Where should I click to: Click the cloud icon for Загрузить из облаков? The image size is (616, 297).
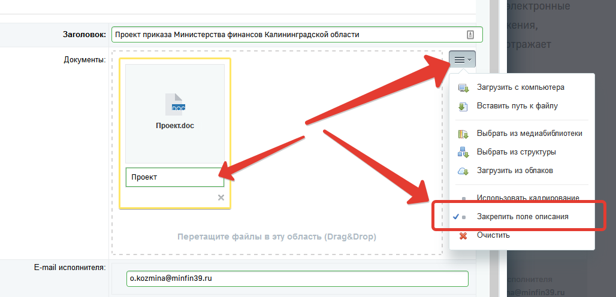[x=463, y=171]
